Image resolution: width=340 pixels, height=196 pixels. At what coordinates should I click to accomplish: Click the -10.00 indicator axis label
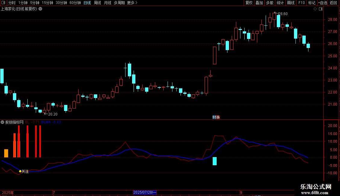(332, 173)
